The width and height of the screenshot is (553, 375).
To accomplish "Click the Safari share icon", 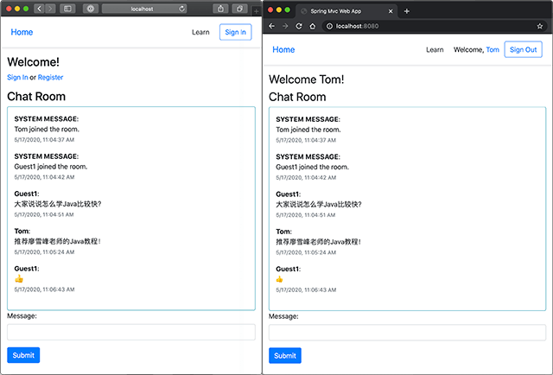I will (x=220, y=8).
